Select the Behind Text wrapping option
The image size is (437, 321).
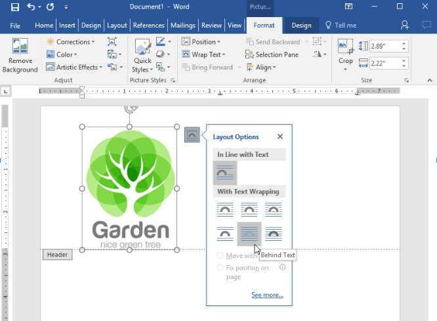[249, 234]
